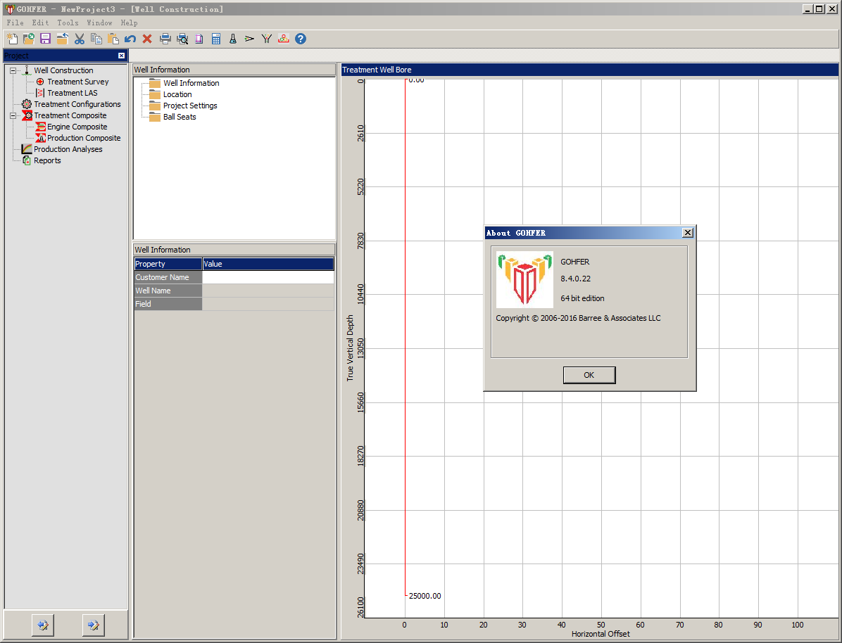Create a new project from the toolbar

tap(12, 39)
